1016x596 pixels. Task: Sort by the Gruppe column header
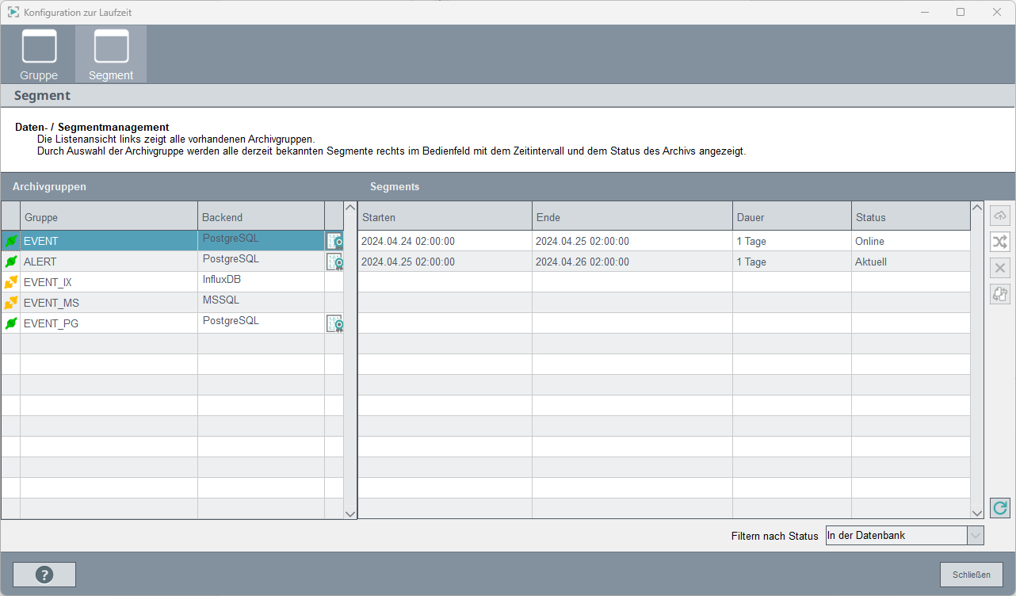[x=109, y=216]
